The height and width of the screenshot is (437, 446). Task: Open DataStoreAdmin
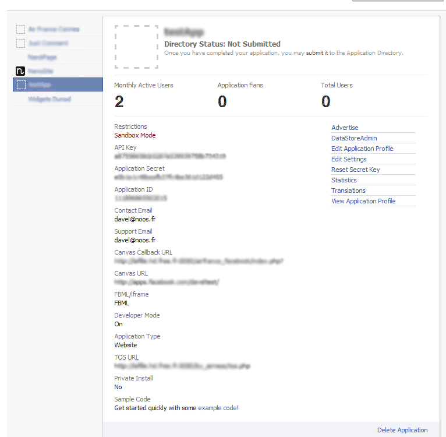[354, 138]
